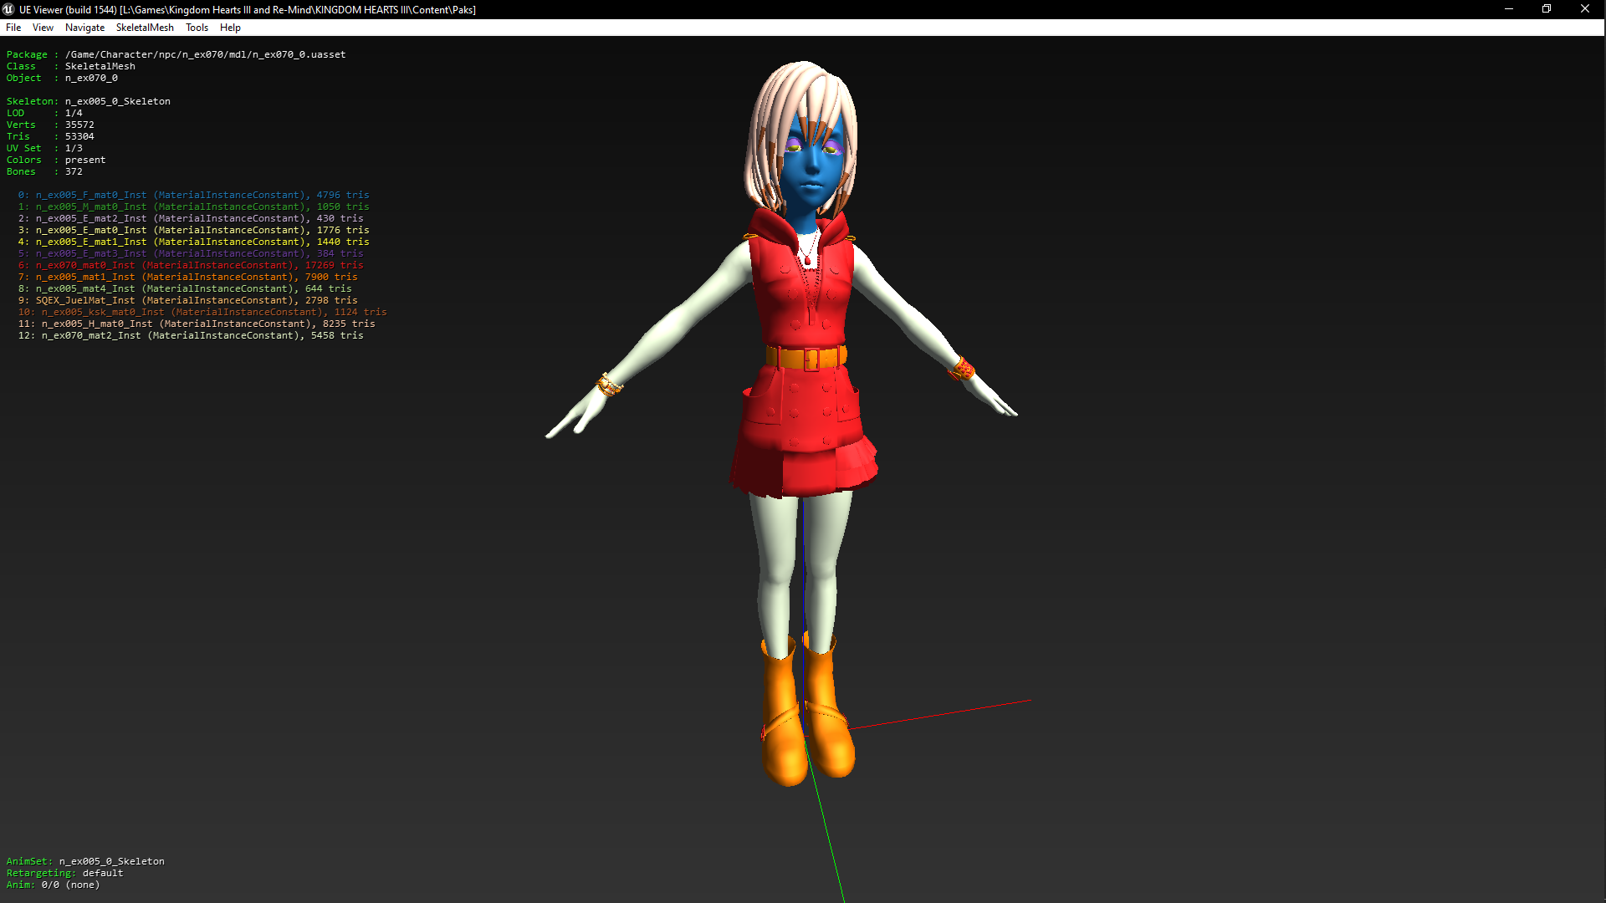Click the Tris 53304 value
Screen dimensions: 1606x903
point(79,136)
